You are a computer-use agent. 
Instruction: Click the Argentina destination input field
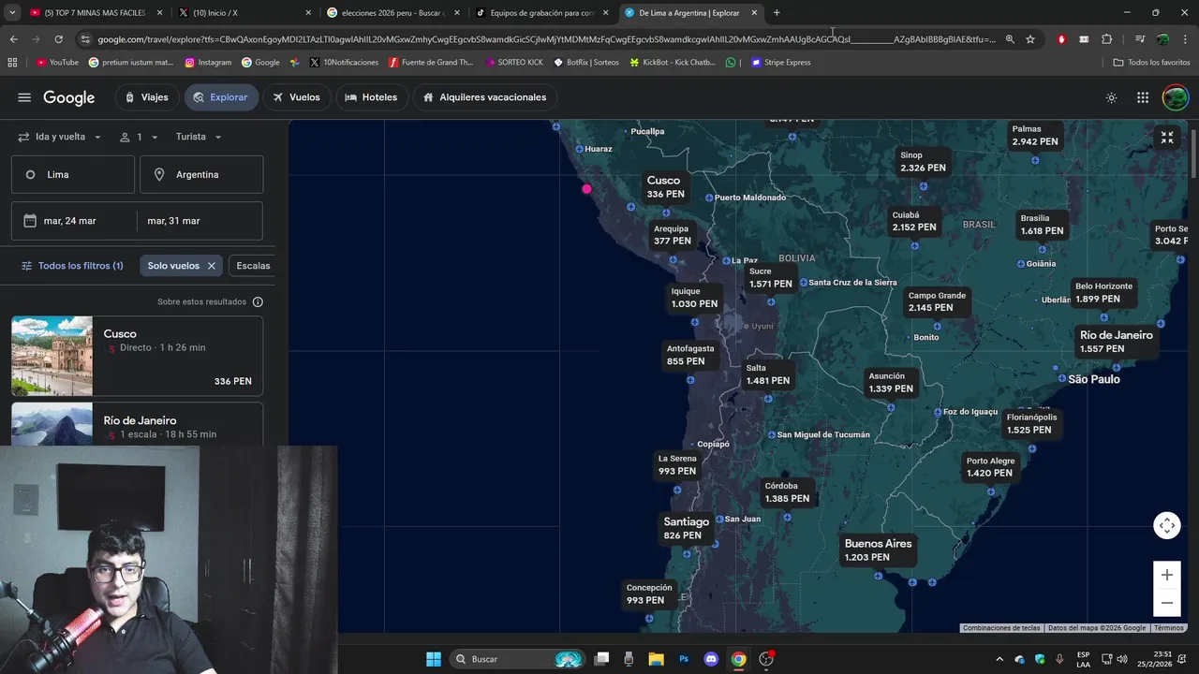pos(201,174)
